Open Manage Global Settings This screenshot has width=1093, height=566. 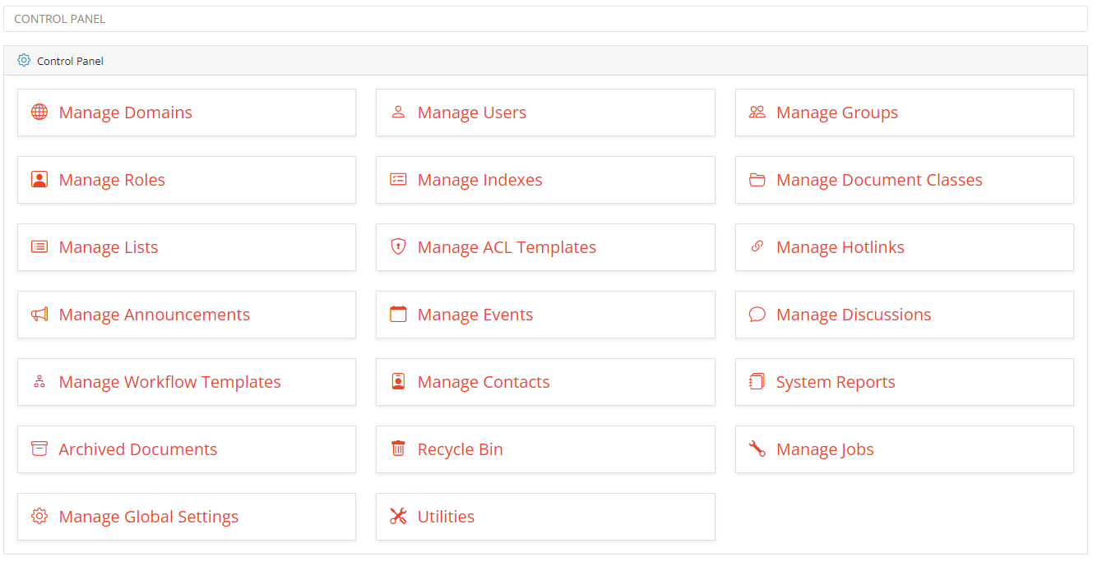coord(149,516)
